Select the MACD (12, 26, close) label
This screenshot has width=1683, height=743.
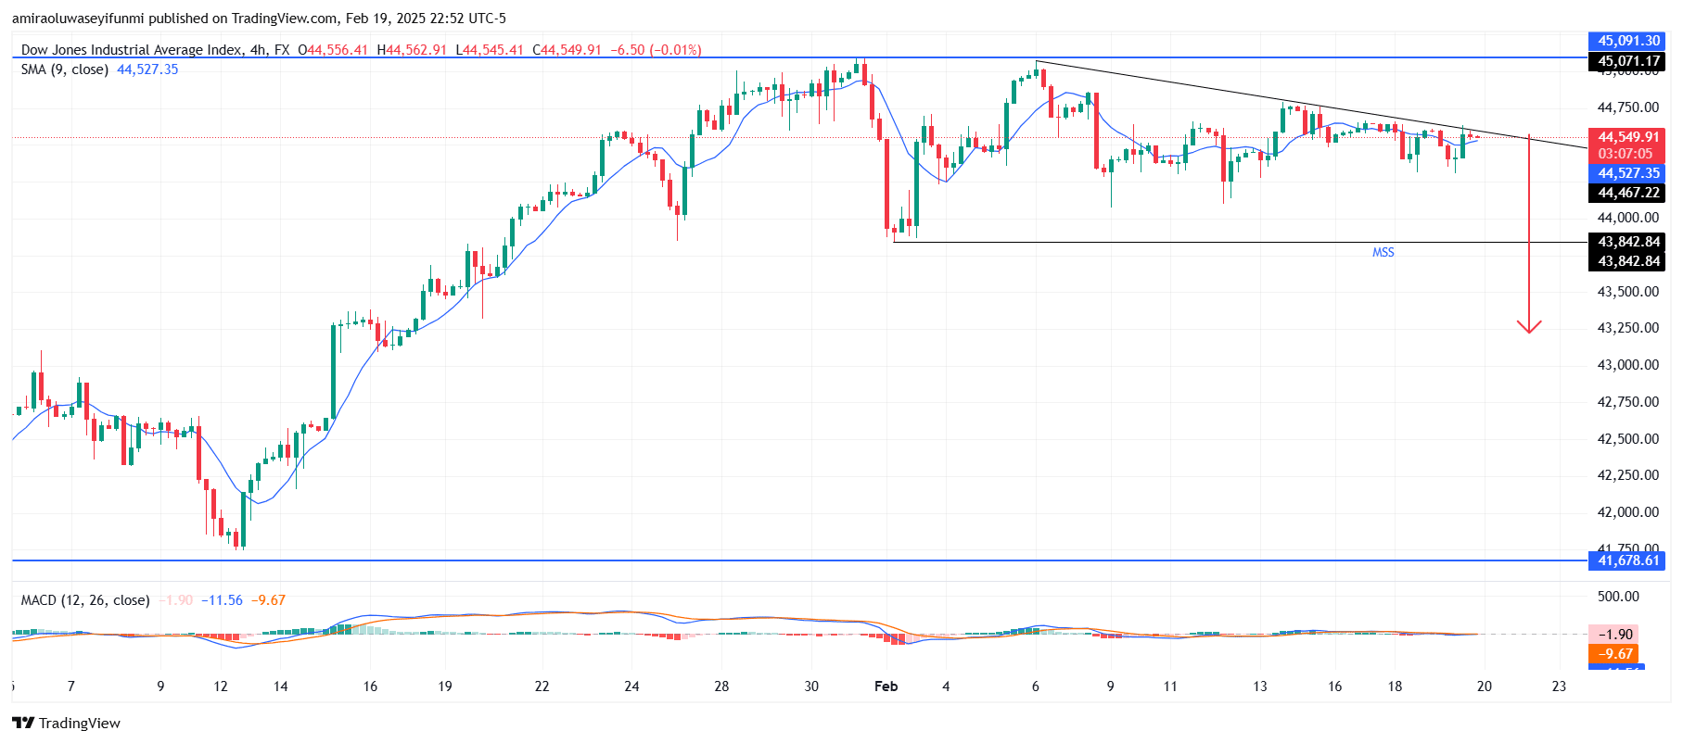click(x=85, y=600)
